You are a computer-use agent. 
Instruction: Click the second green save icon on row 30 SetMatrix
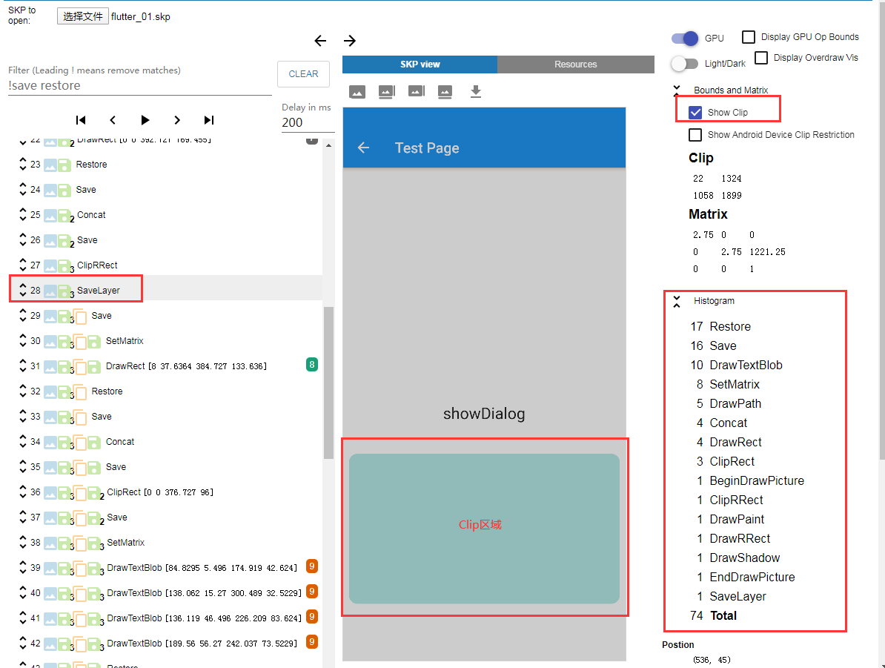(x=93, y=342)
